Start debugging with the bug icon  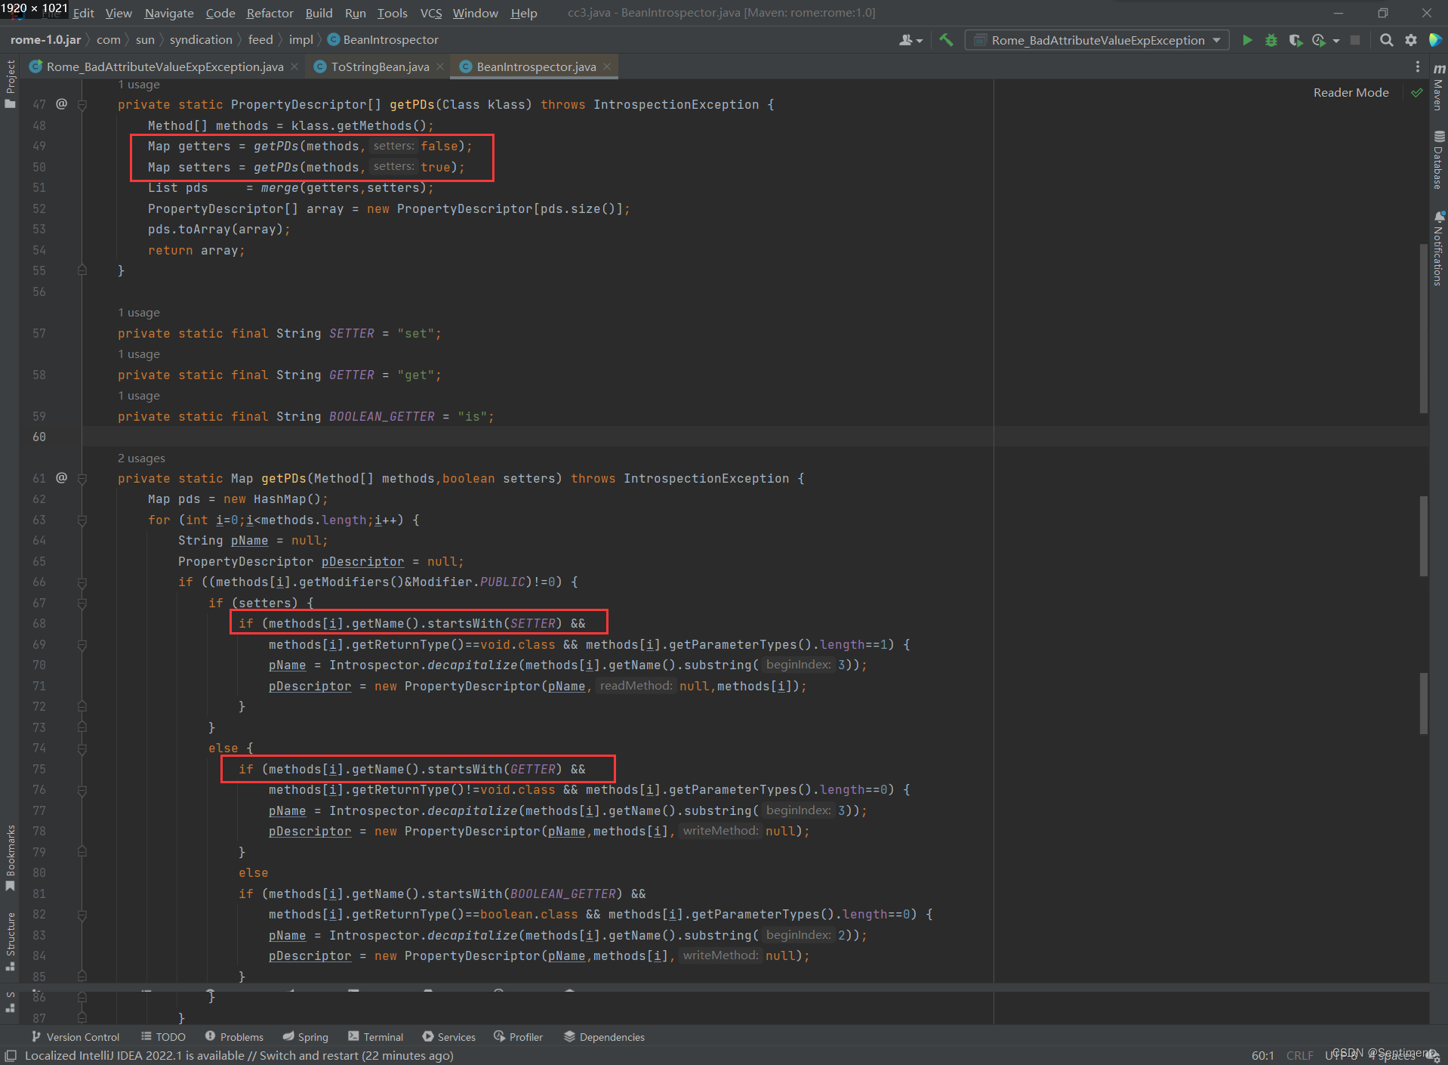(1271, 40)
